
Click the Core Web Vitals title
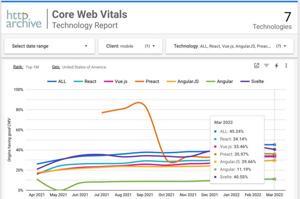[x=90, y=14]
